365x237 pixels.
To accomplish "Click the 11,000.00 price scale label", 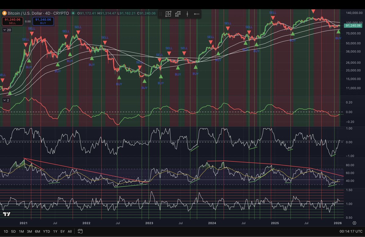I will tap(354, 88).
